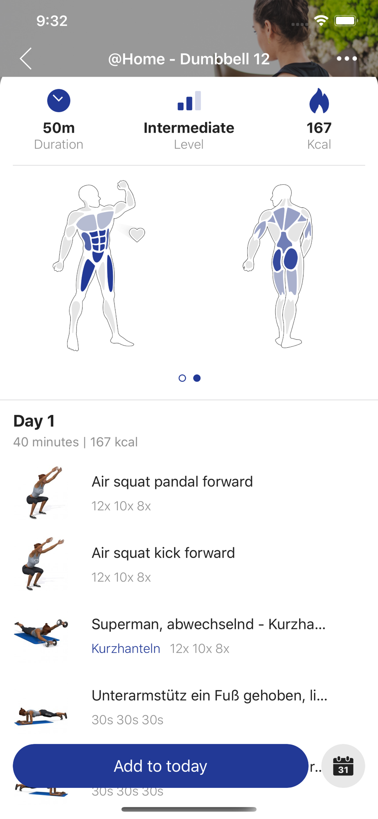Tap the Superman exercise thumbnail
The image size is (378, 819).
41,633
